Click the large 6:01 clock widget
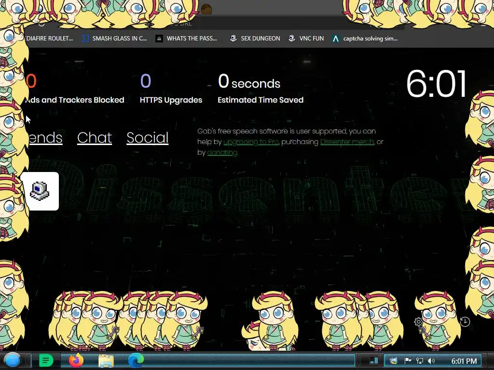This screenshot has height=370, width=494. (x=436, y=84)
